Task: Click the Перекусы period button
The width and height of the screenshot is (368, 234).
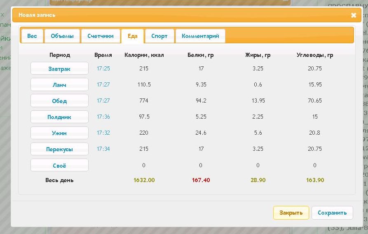Action: 59,149
